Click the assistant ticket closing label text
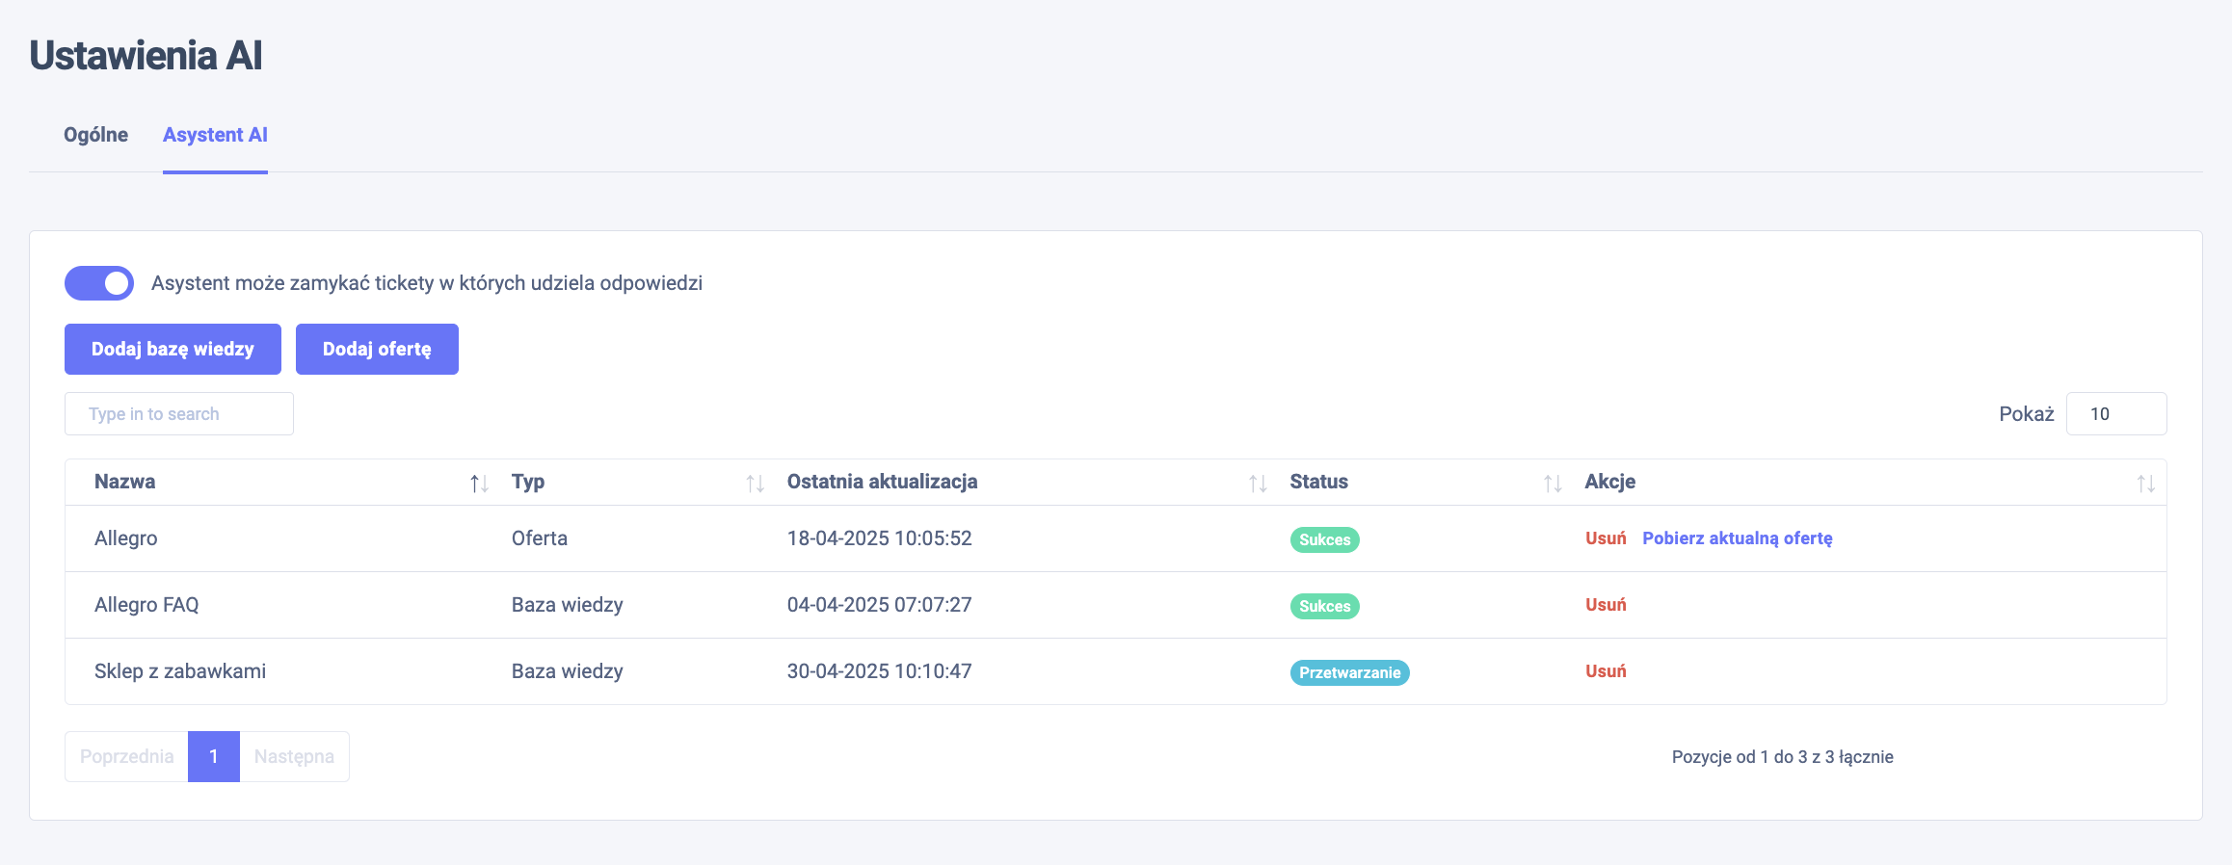Screen dimensions: 2232x865 pyautogui.click(x=427, y=283)
